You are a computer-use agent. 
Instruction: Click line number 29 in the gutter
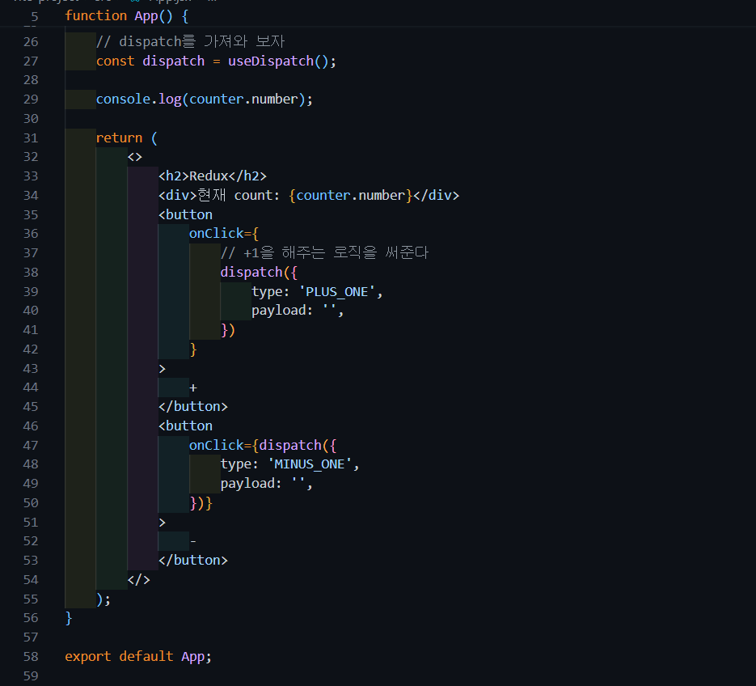[31, 100]
